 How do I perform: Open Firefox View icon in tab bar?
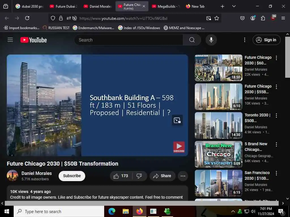coord(6,6)
